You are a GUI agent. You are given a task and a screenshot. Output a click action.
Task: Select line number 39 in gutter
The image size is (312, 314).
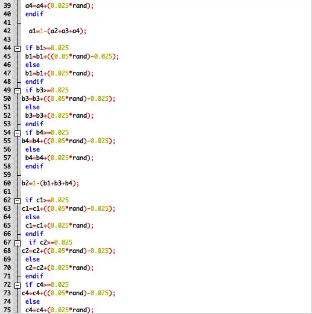click(7, 5)
